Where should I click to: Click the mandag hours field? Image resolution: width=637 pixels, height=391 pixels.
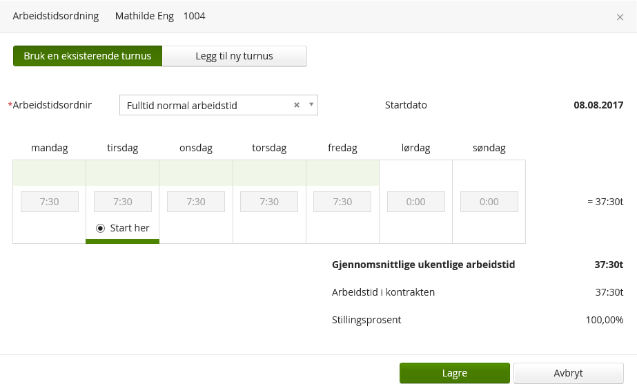[50, 202]
